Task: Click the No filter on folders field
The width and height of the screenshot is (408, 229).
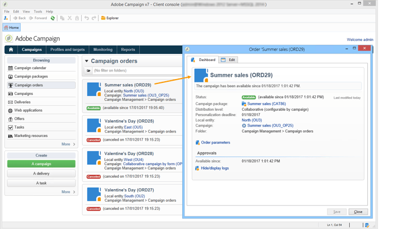Action: pyautogui.click(x=138, y=70)
